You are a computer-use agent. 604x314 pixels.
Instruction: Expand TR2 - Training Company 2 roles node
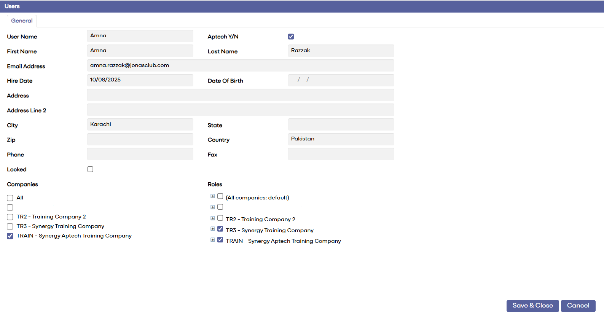tap(213, 218)
